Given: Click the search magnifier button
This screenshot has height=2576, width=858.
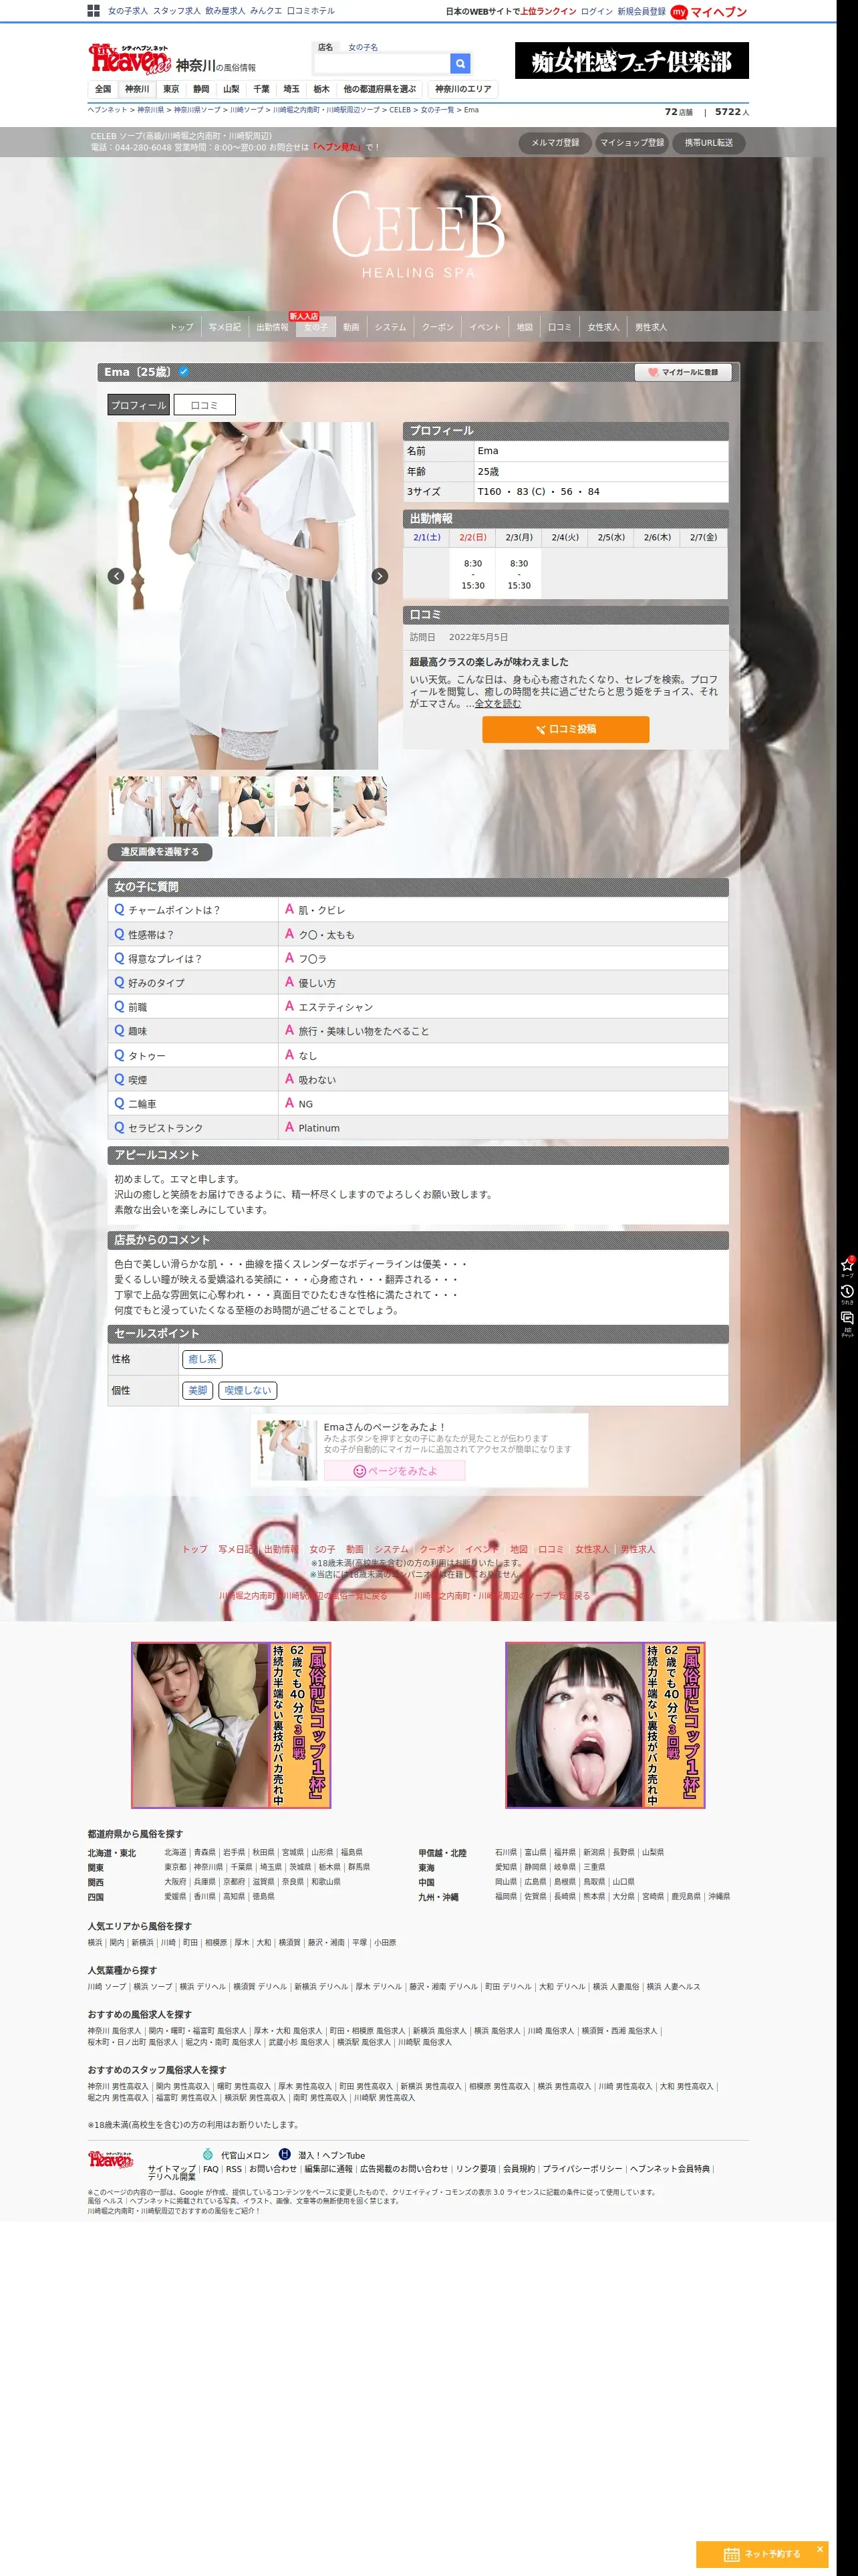Looking at the screenshot, I should click(460, 63).
